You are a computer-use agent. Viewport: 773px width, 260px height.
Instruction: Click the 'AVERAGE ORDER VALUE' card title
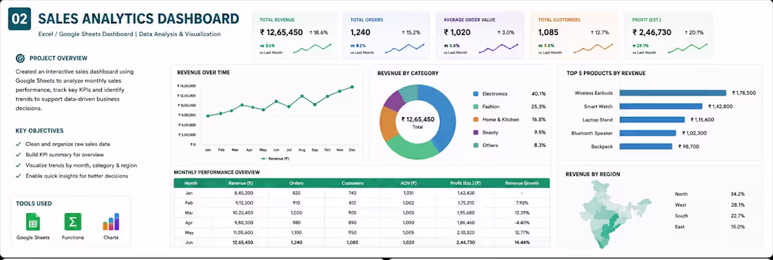point(469,20)
